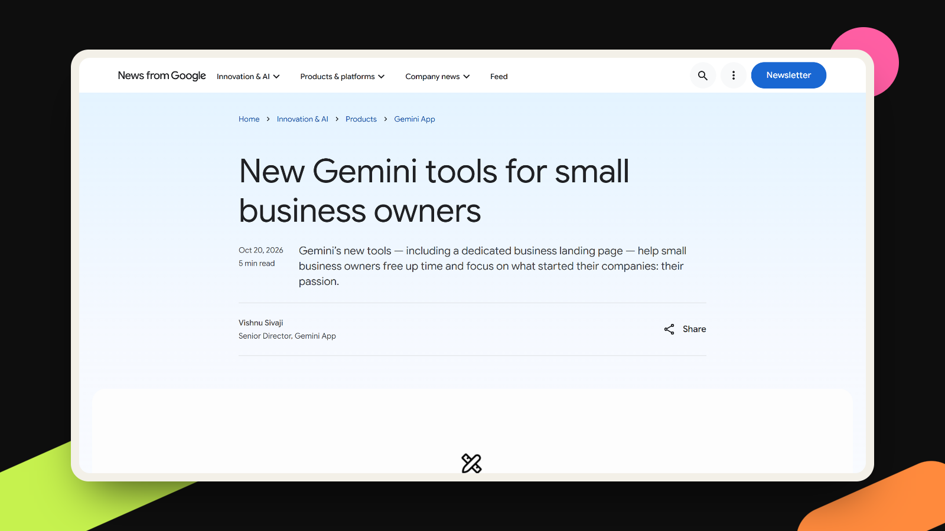Click the '5 min read' text
Viewport: 945px width, 531px height.
pyautogui.click(x=257, y=264)
